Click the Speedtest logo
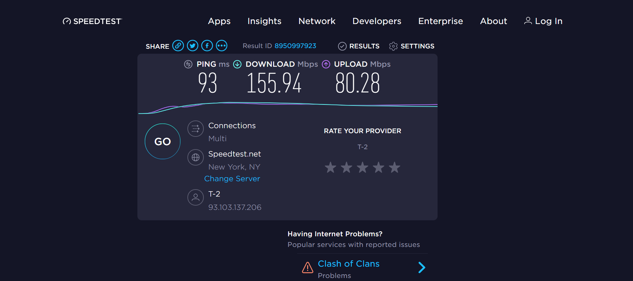This screenshot has width=633, height=281. coord(92,21)
